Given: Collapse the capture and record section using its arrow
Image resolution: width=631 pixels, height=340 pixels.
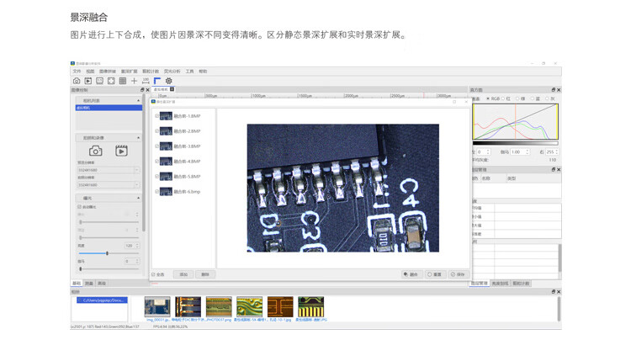Looking at the screenshot, I should [x=139, y=138].
